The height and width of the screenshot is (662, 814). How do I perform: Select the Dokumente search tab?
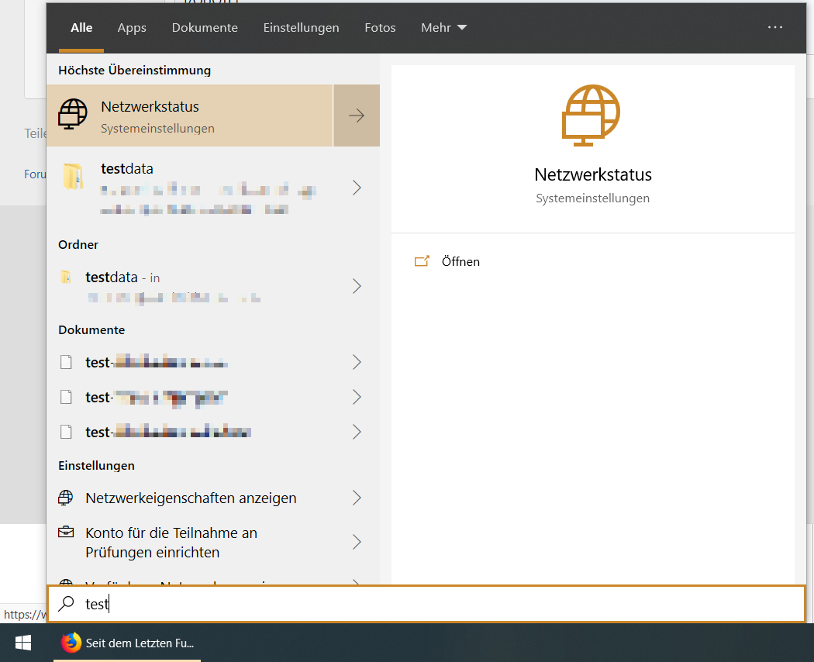pos(205,27)
